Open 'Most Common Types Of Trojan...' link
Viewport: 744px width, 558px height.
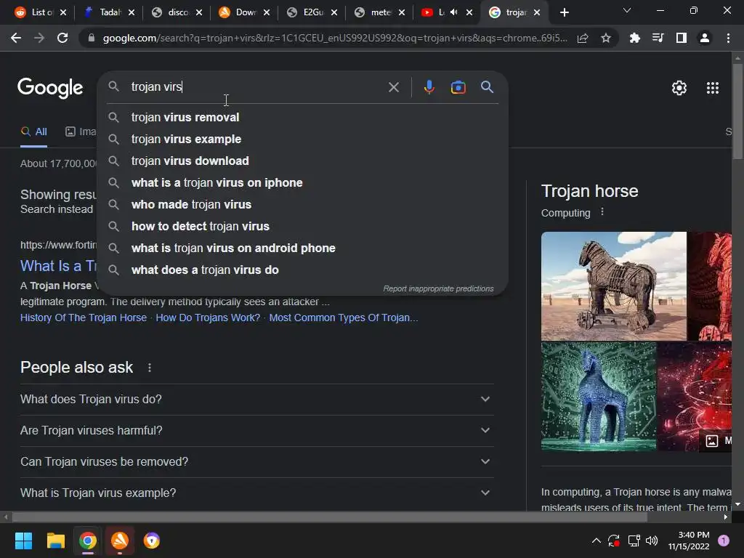344,318
